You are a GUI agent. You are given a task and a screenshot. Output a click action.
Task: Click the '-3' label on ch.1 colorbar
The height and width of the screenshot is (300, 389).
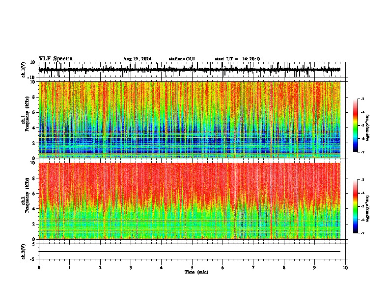click(362, 99)
